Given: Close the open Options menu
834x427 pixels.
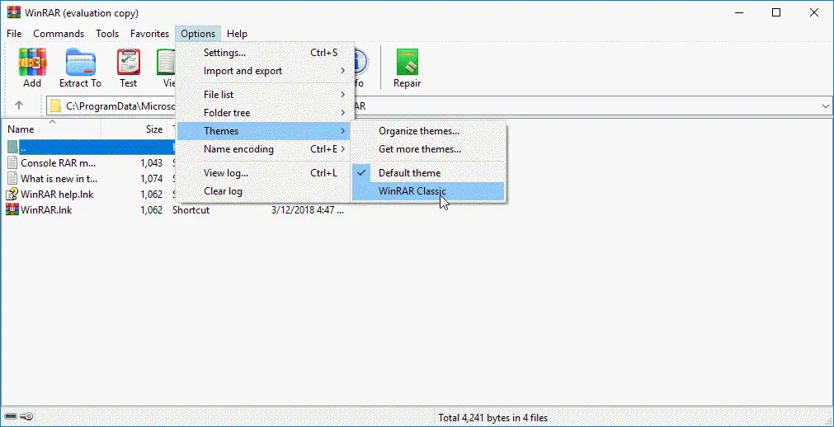Looking at the screenshot, I should pos(198,34).
